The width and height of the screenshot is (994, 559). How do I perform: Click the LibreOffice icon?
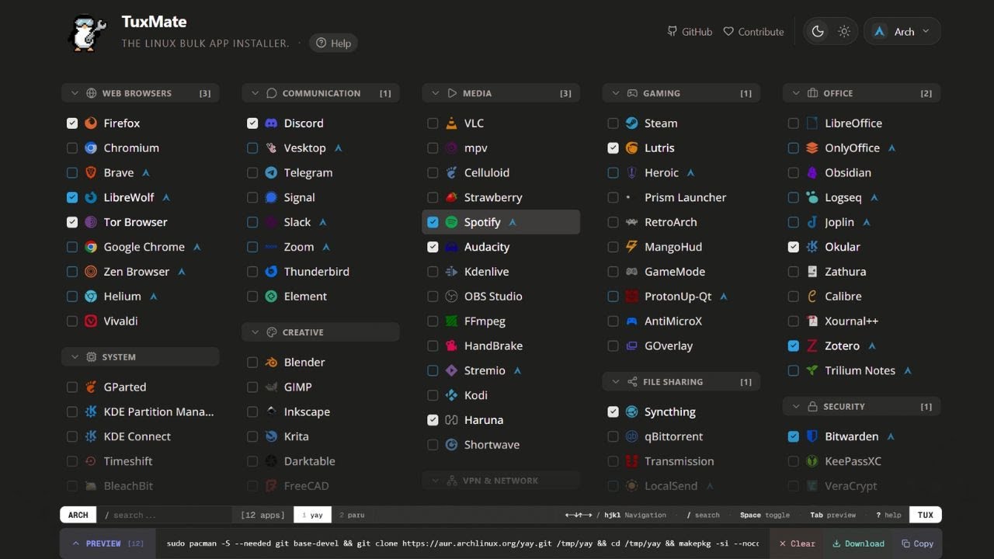812,123
